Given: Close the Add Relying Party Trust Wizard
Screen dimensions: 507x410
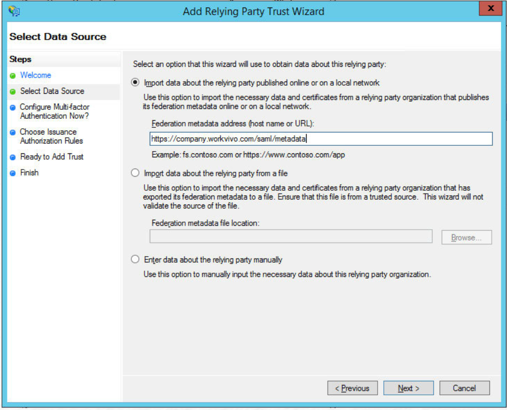Looking at the screenshot, I should click(x=490, y=9).
